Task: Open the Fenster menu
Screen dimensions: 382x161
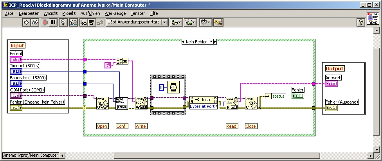Action: (138, 13)
